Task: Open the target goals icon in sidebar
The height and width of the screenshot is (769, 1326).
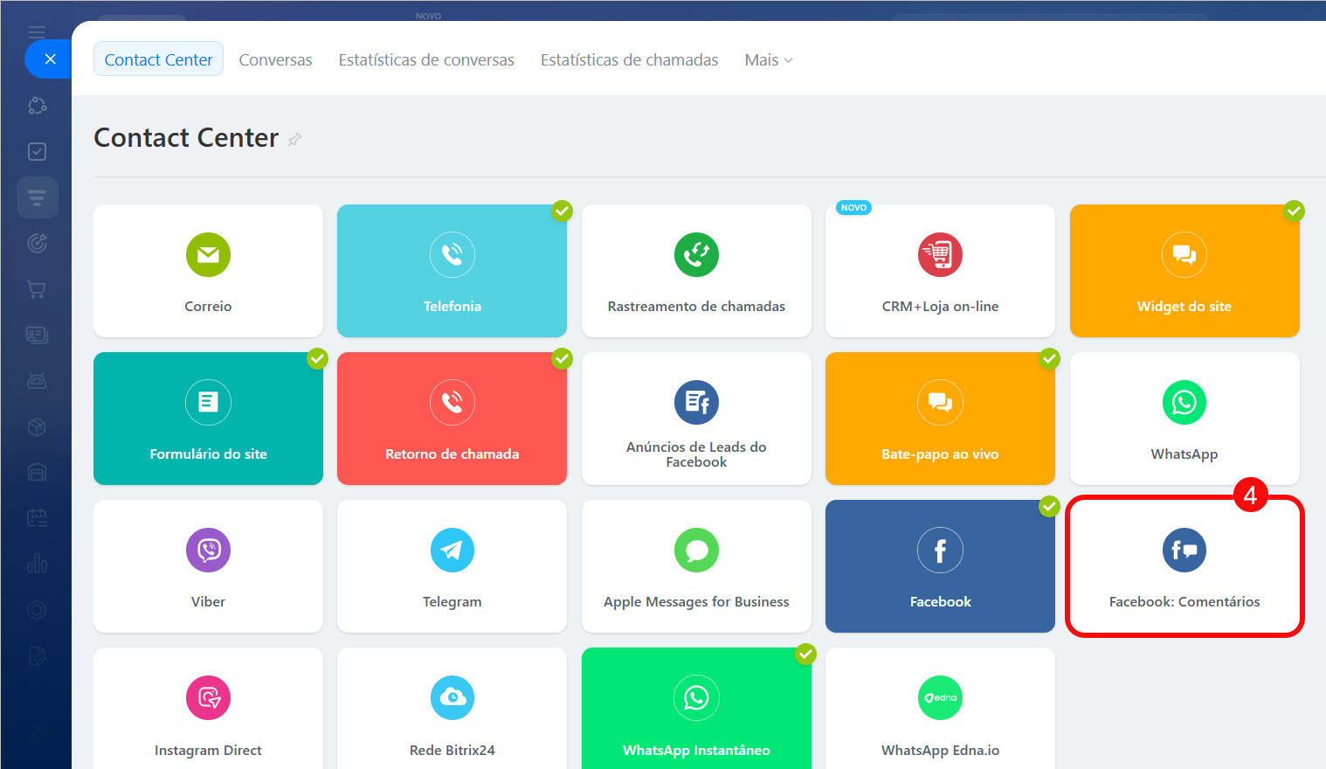Action: point(37,243)
